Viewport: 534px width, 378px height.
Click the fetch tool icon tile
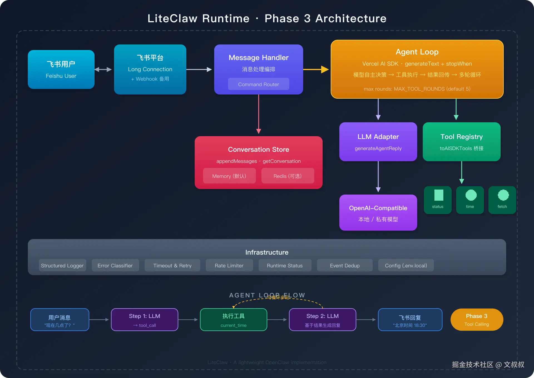pyautogui.click(x=502, y=200)
